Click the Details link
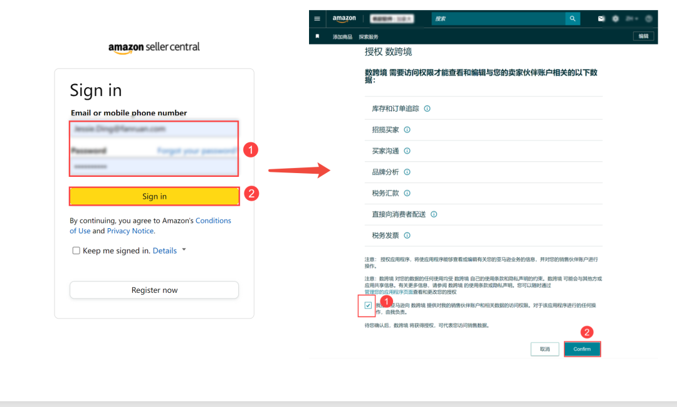This screenshot has width=677, height=407. point(164,251)
